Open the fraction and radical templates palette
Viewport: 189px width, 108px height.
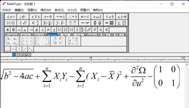coord(23,23)
